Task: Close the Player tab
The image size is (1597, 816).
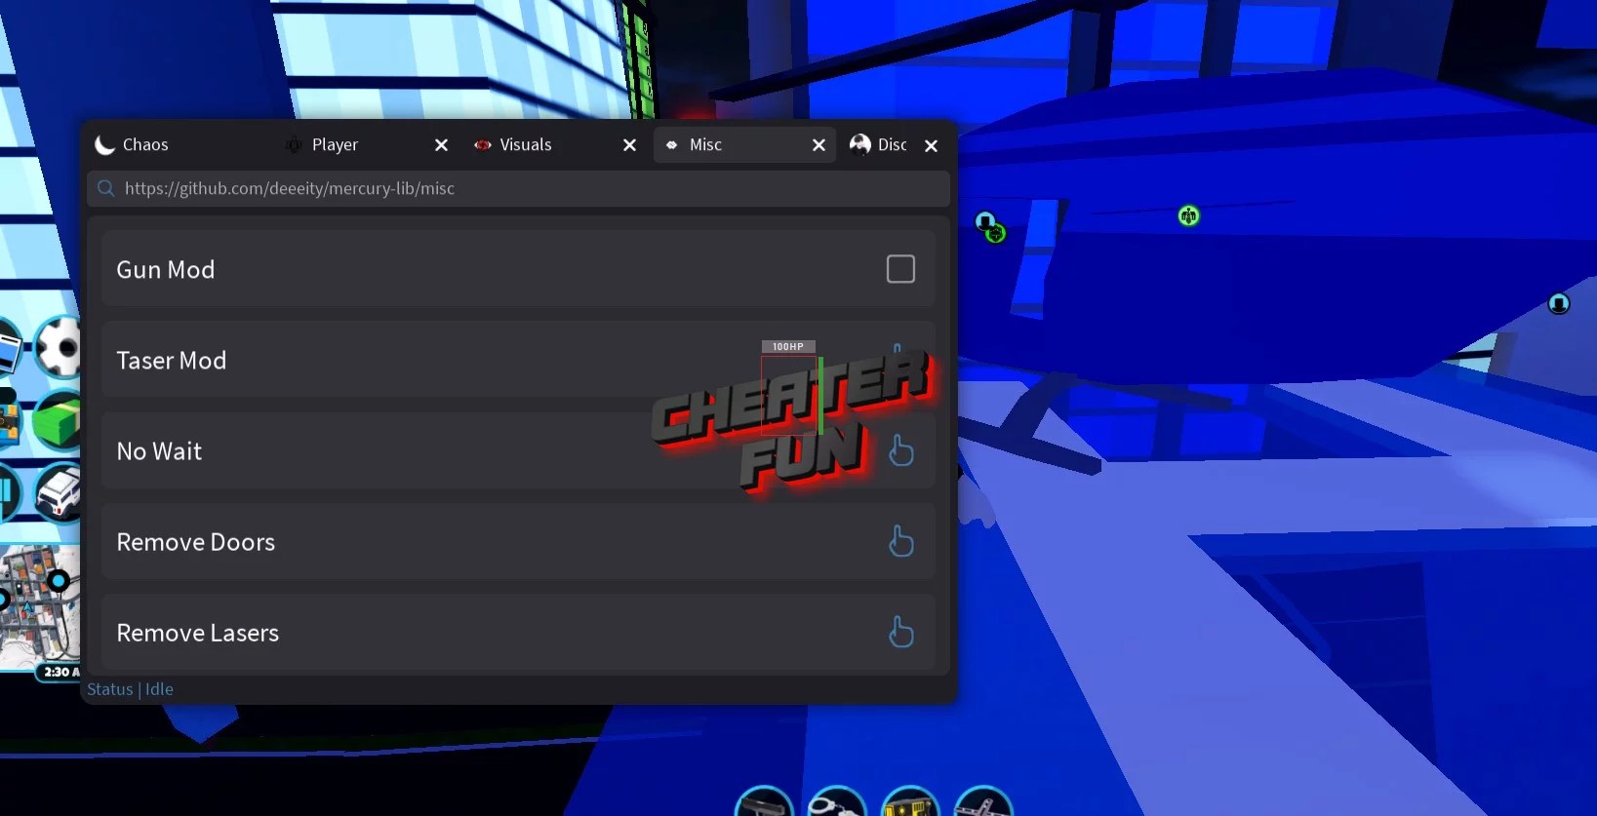Action: (x=441, y=145)
